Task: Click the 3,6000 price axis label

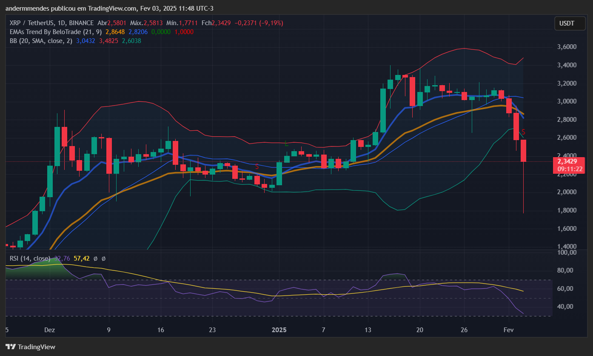Action: pyautogui.click(x=567, y=47)
